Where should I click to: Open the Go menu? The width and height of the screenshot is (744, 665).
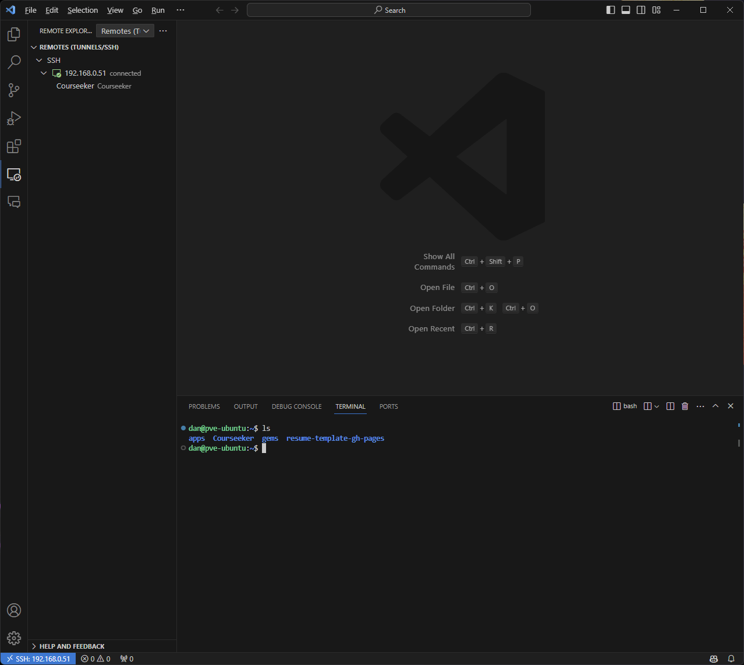click(137, 10)
